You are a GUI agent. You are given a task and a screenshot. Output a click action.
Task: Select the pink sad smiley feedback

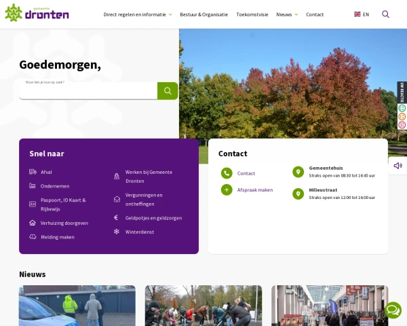click(402, 124)
